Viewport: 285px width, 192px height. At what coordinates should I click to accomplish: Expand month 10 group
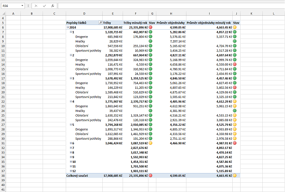pyautogui.click(x=71, y=161)
